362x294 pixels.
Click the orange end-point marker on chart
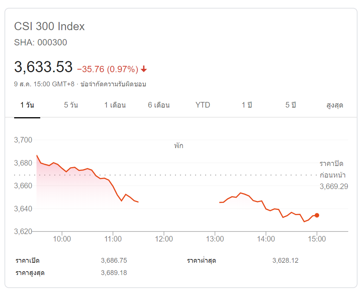pyautogui.click(x=317, y=215)
